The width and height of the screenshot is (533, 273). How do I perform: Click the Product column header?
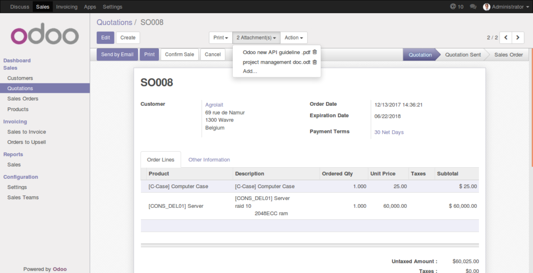[189, 173]
